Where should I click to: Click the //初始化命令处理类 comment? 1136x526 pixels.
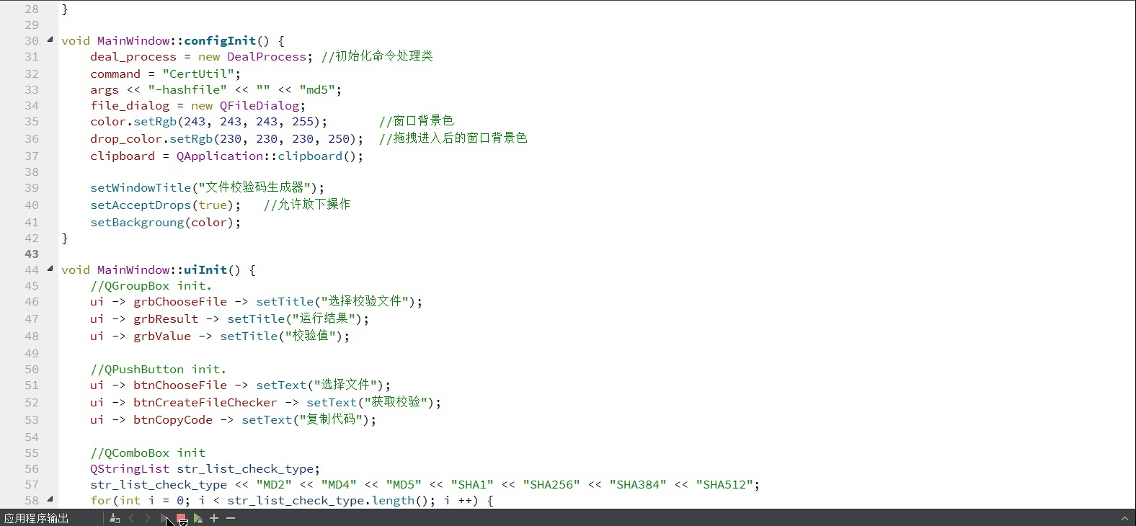coord(377,56)
